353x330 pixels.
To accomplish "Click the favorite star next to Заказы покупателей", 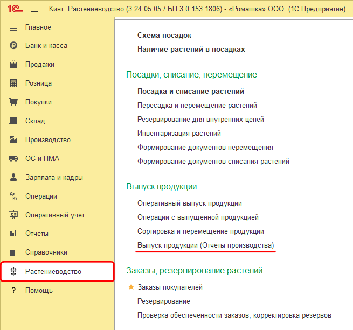I will click(131, 287).
